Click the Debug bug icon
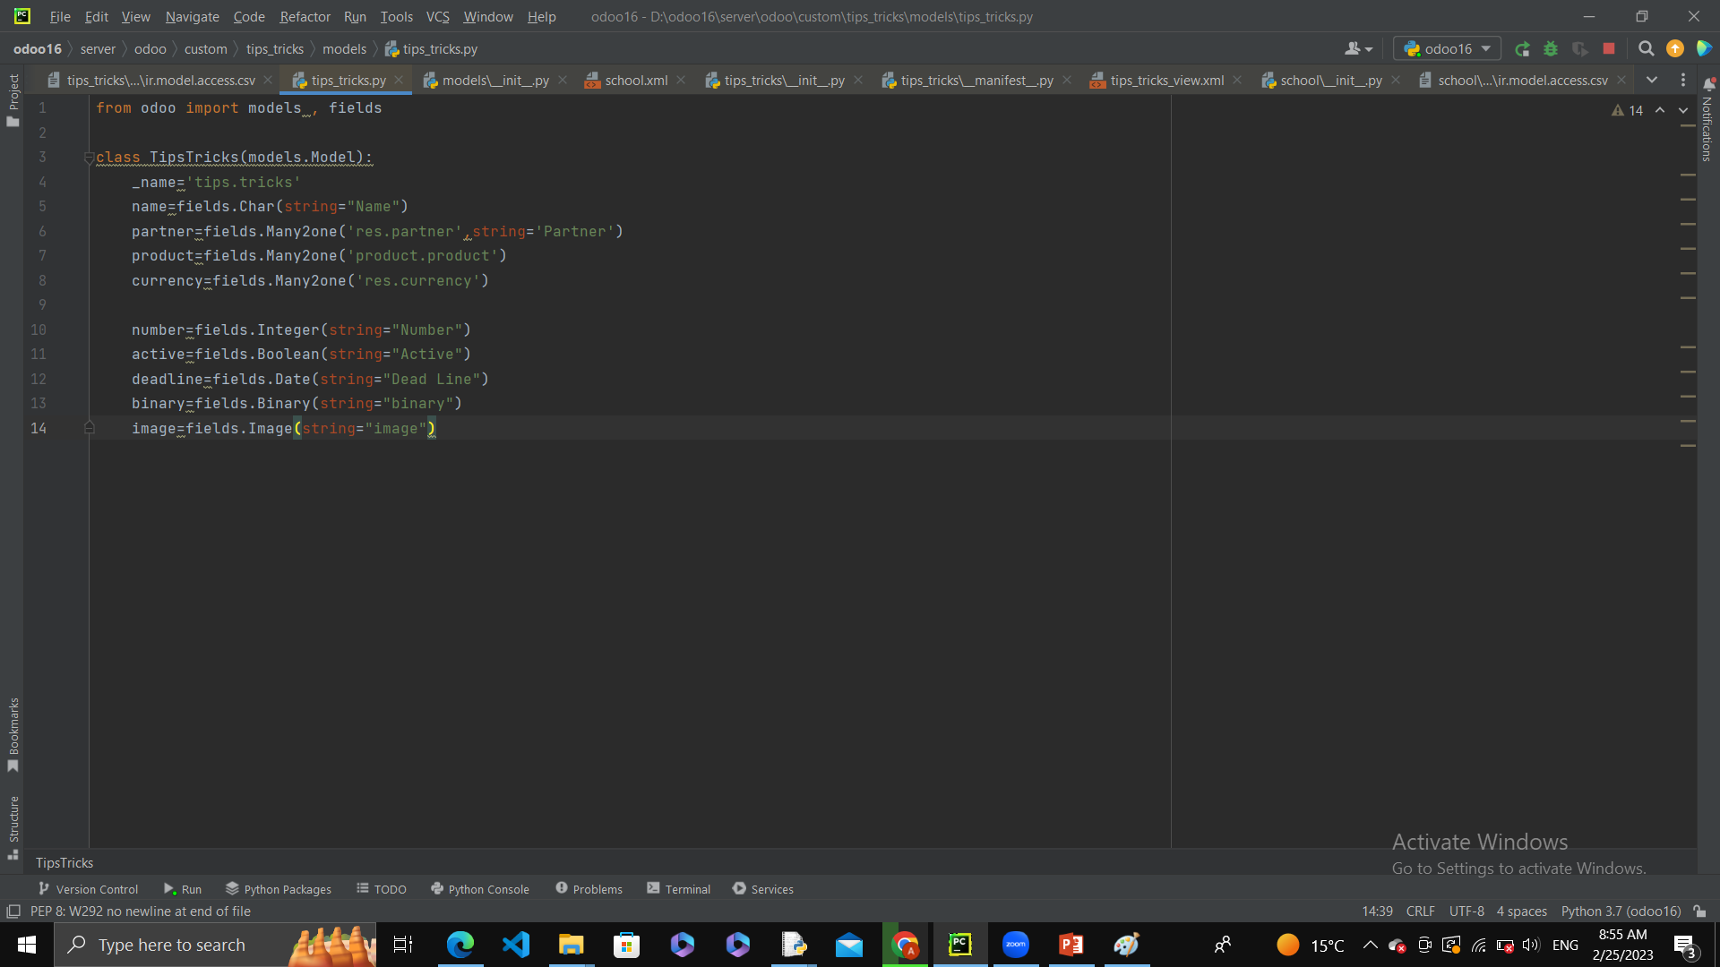The image size is (1720, 967). pos(1551,49)
